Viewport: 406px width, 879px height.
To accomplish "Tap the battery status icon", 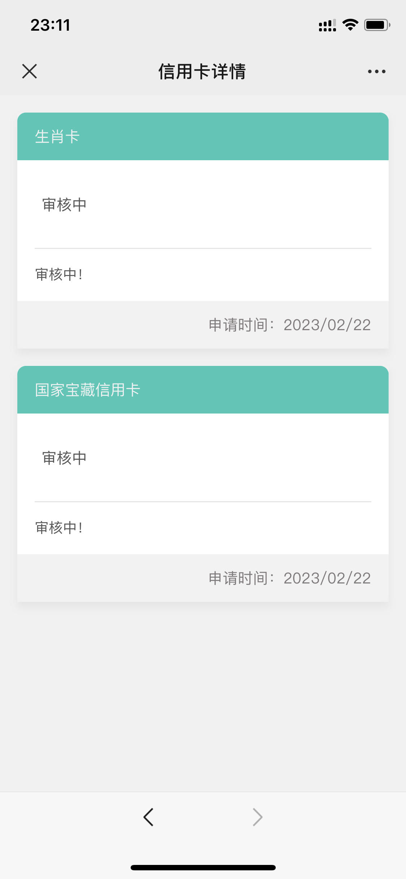I will (377, 25).
